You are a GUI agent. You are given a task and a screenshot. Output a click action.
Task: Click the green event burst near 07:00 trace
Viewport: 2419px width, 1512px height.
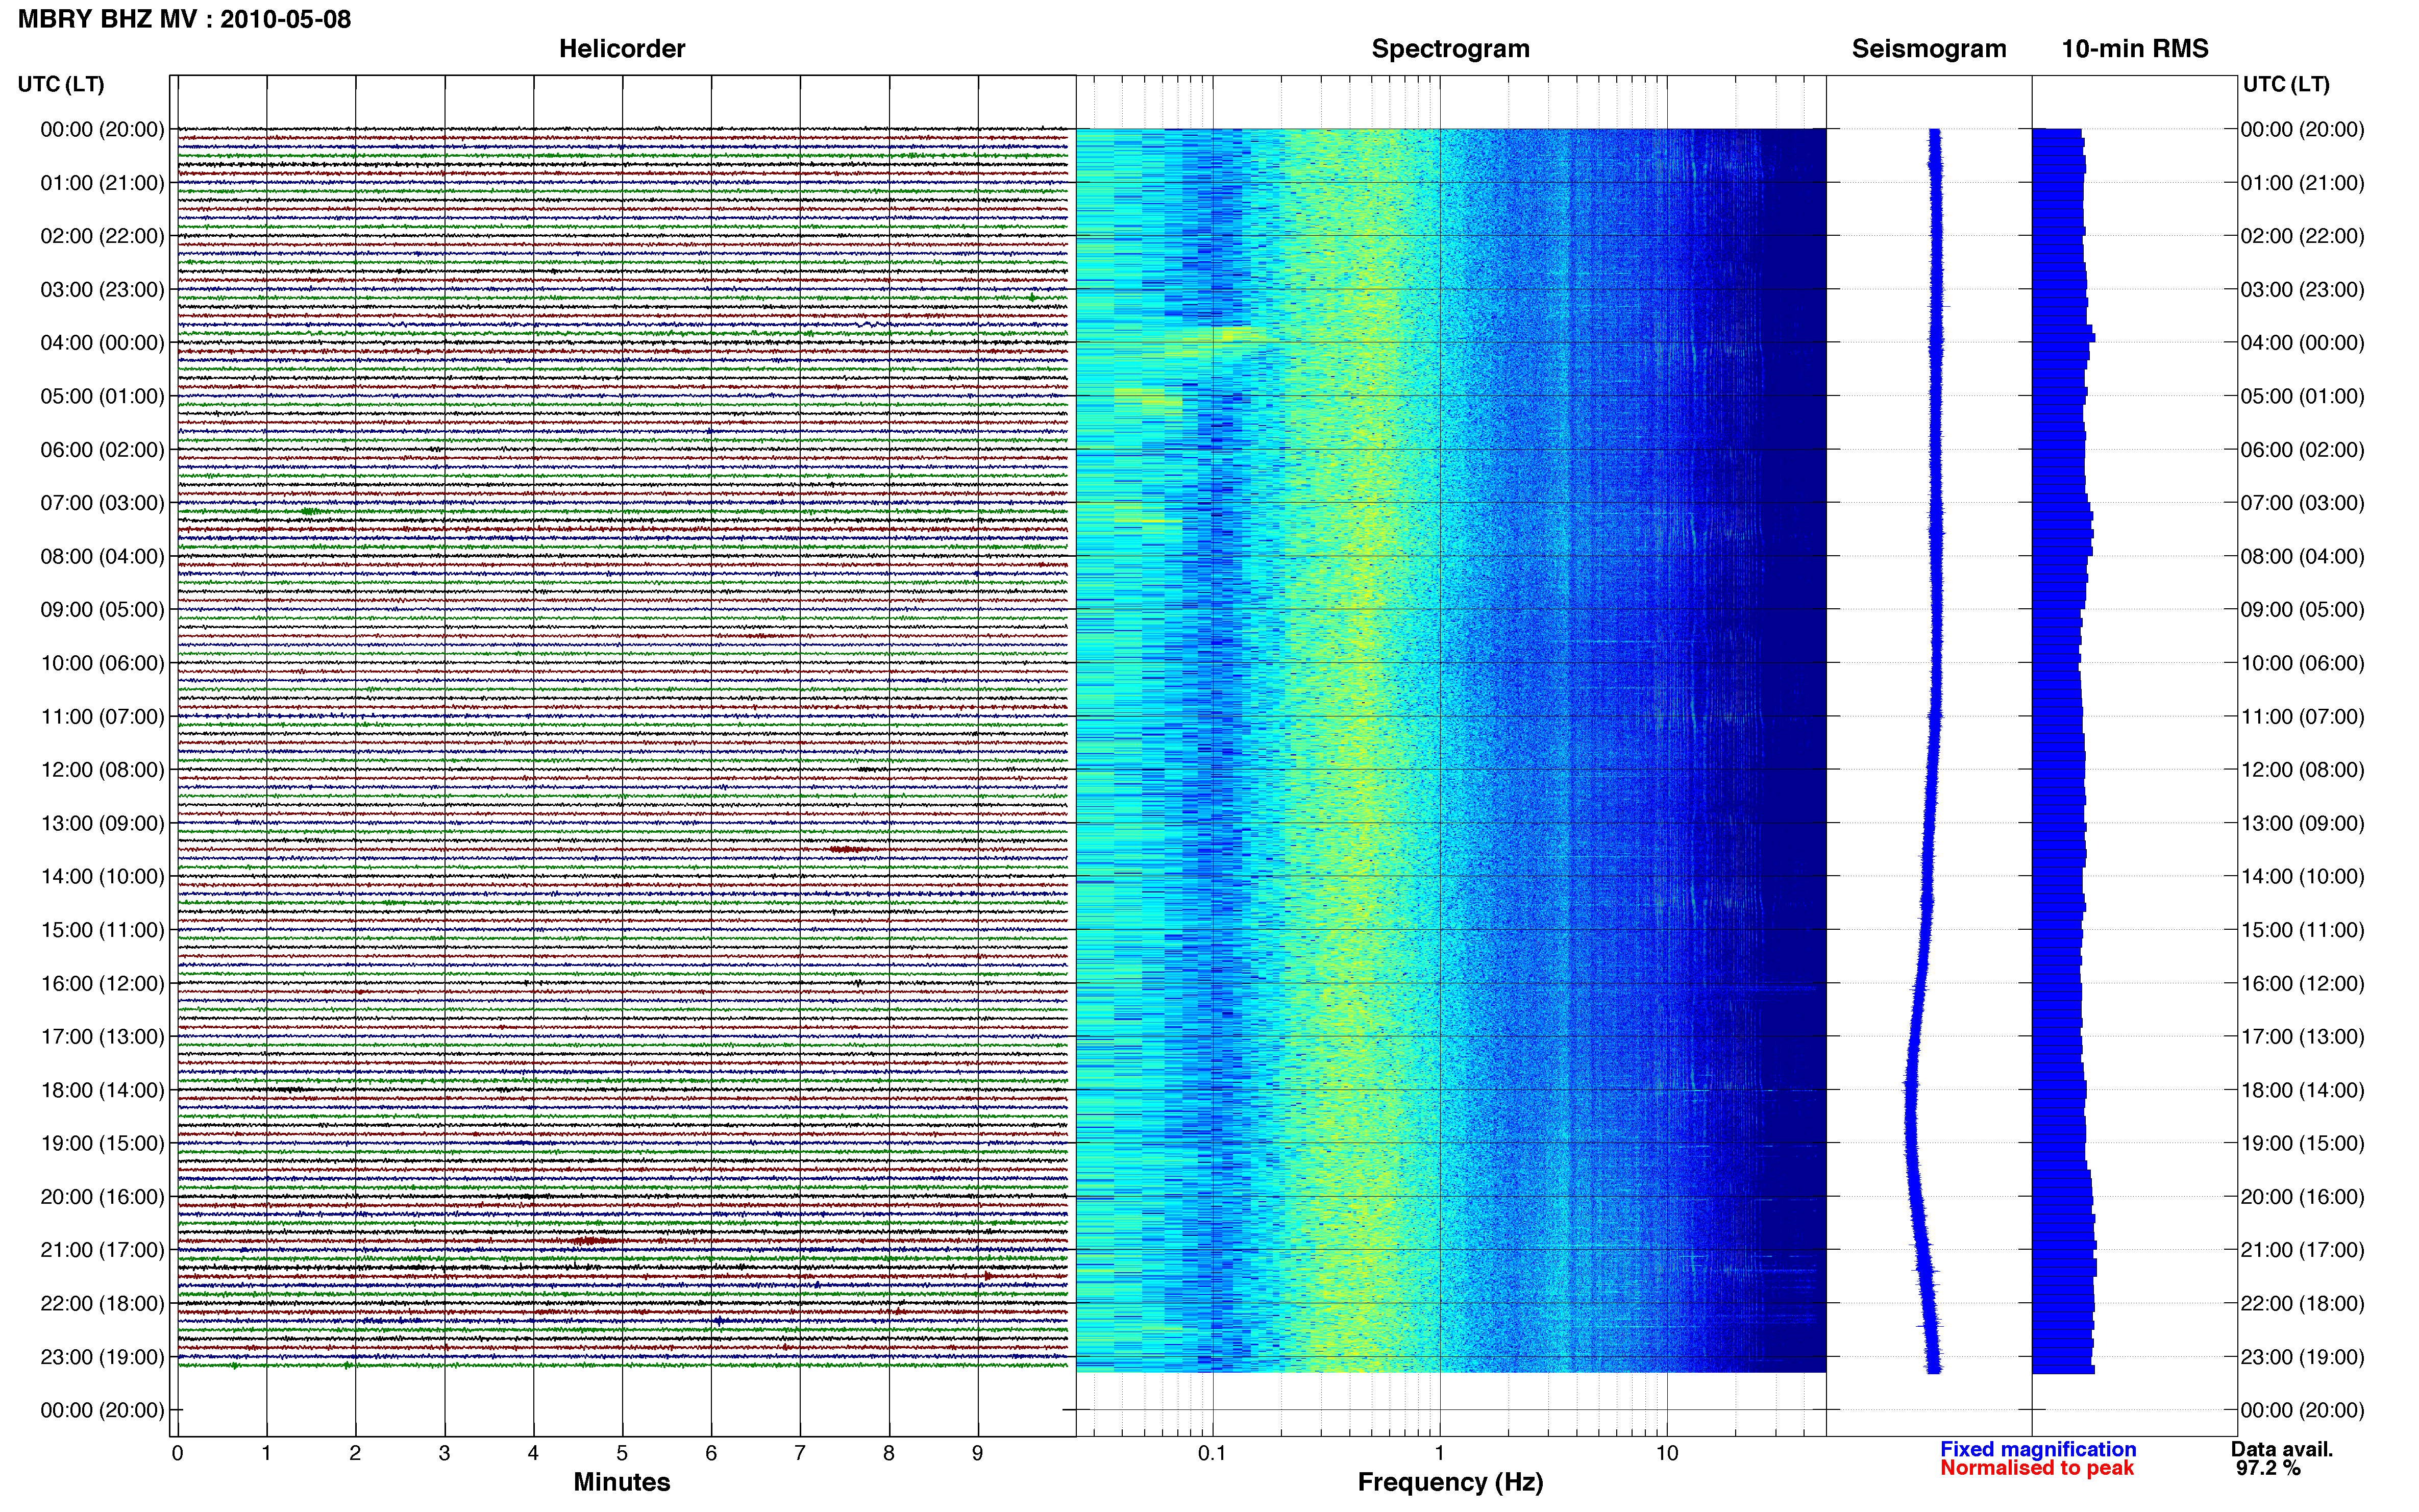(311, 511)
